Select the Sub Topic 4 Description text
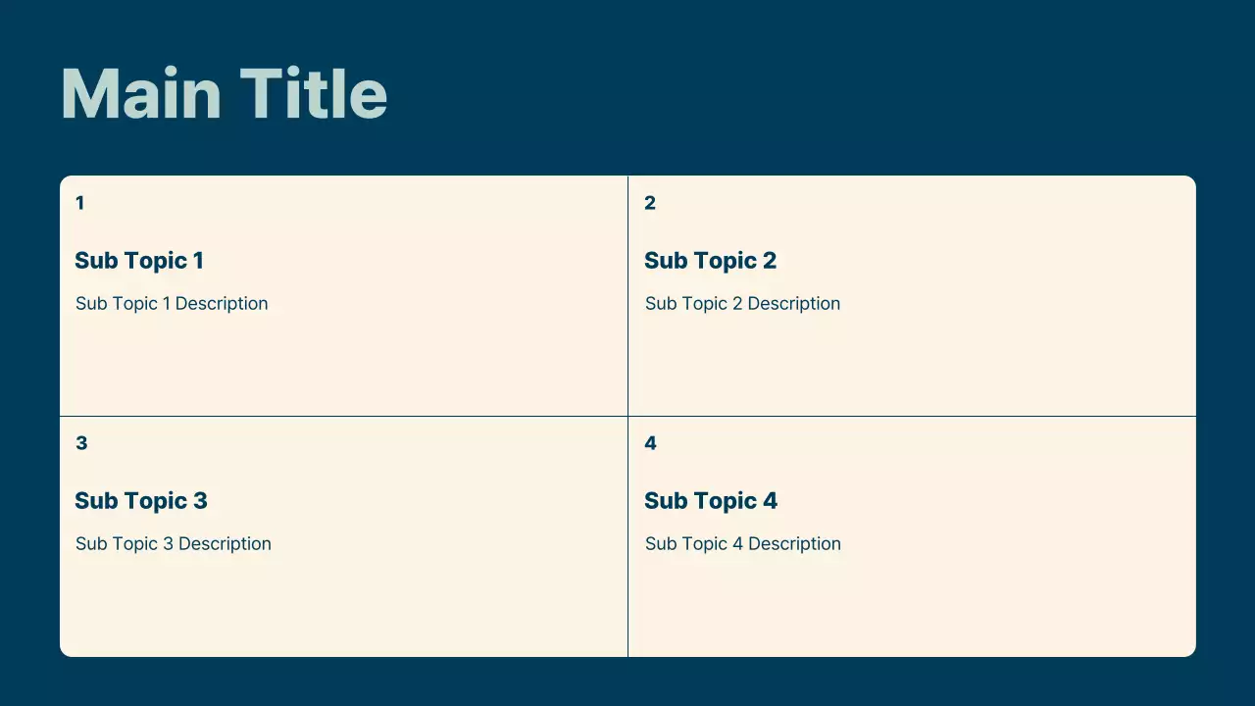This screenshot has width=1255, height=706. pyautogui.click(x=743, y=544)
